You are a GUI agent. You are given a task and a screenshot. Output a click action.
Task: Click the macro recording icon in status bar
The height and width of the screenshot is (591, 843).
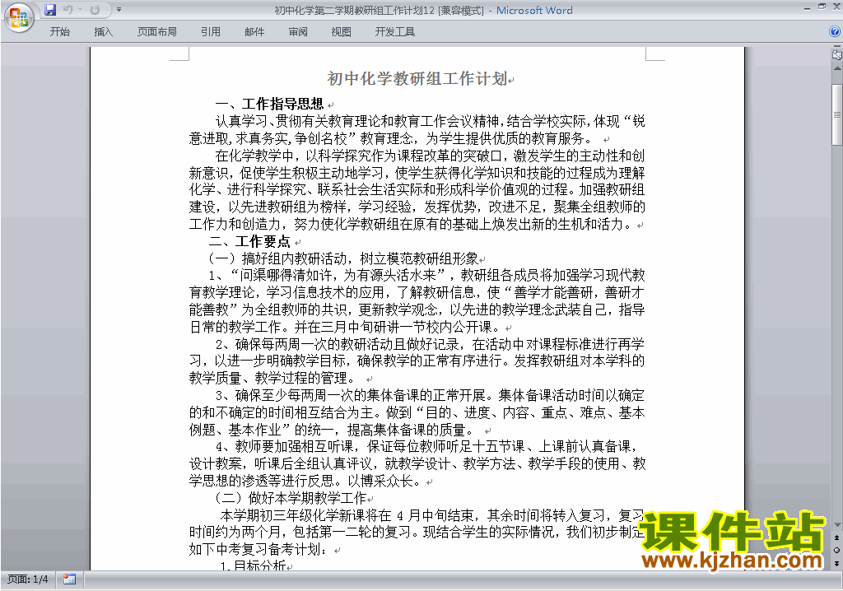pos(69,579)
